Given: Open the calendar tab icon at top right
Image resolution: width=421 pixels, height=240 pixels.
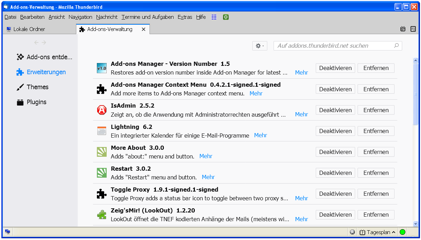Looking at the screenshot, I should click(x=403, y=29).
